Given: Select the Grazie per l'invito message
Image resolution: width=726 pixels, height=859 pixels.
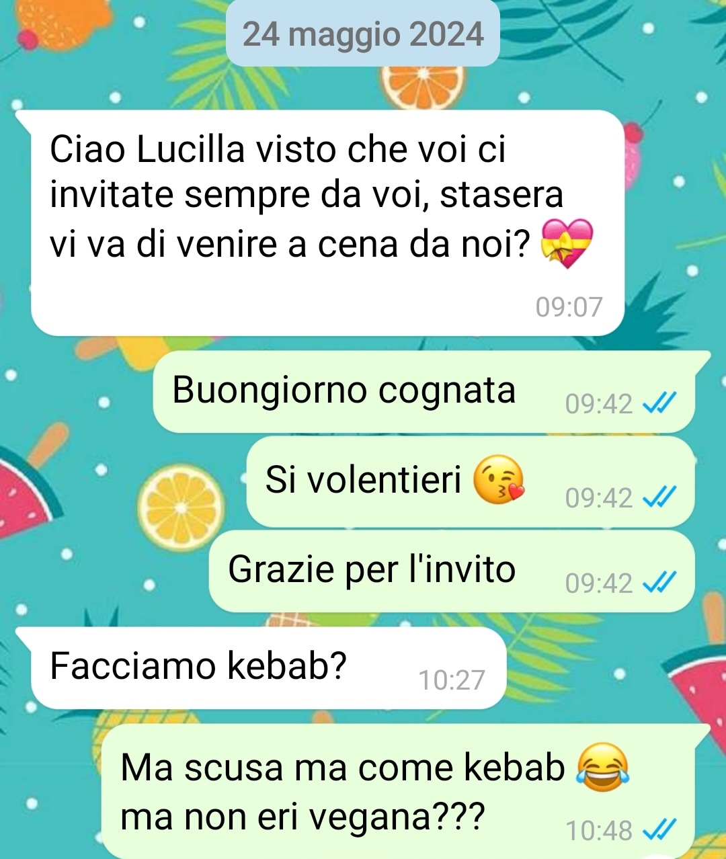Looking at the screenshot, I should 452,571.
